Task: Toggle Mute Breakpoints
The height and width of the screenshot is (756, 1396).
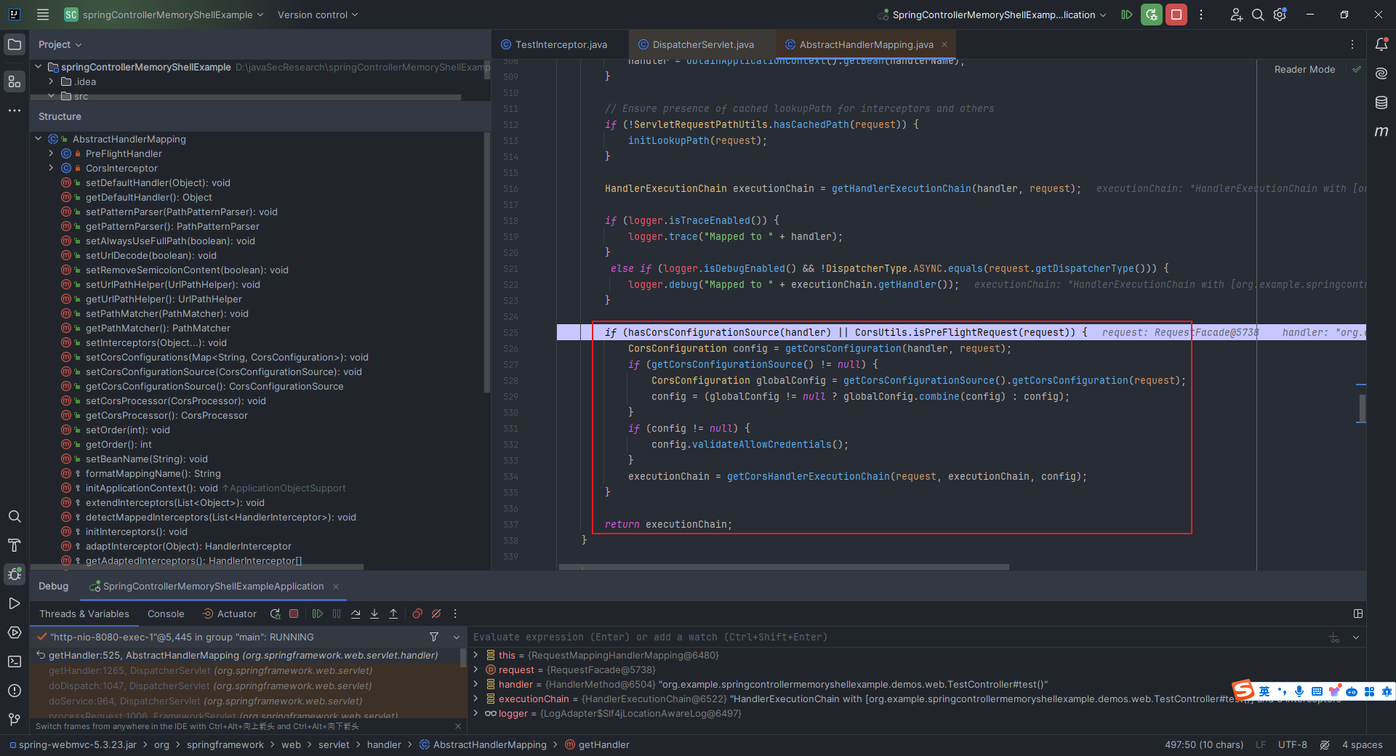Action: coord(436,614)
